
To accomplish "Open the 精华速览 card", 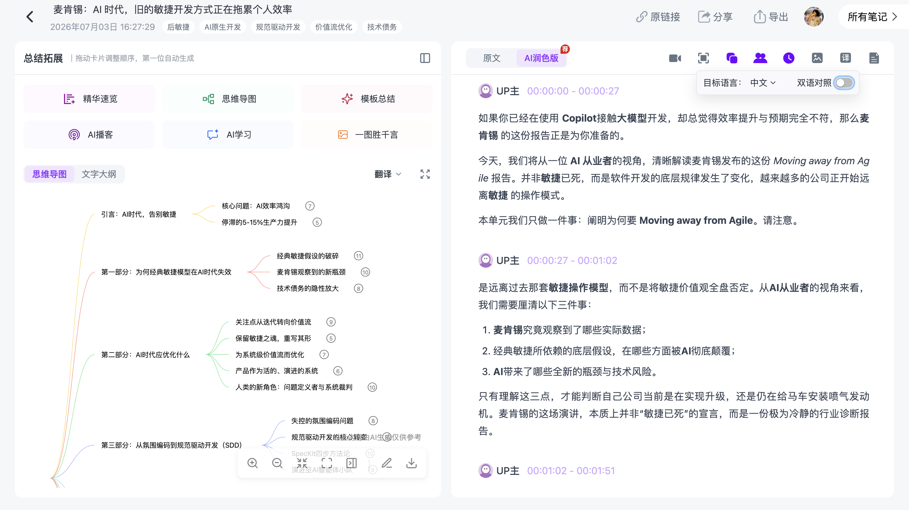I will [x=89, y=99].
